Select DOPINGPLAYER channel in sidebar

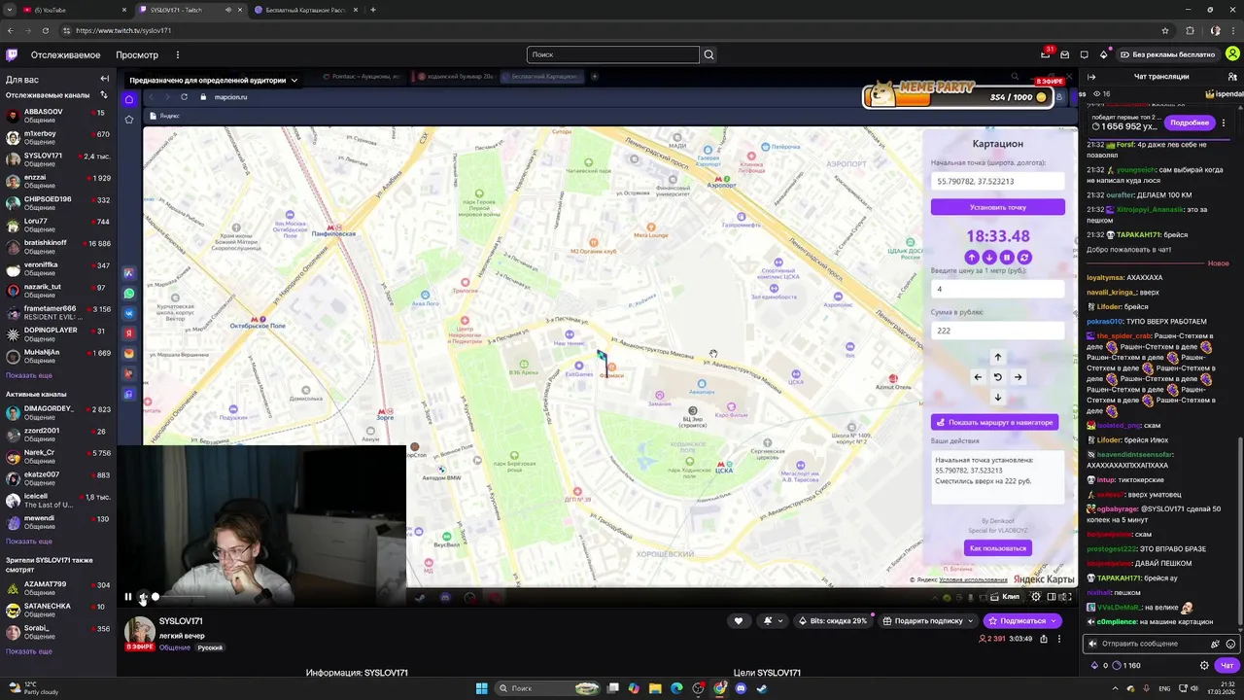(x=58, y=335)
